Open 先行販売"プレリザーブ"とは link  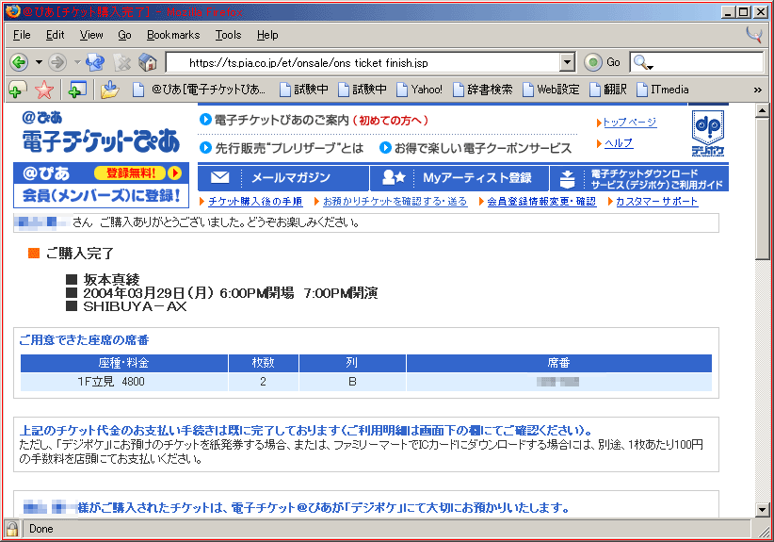282,148
